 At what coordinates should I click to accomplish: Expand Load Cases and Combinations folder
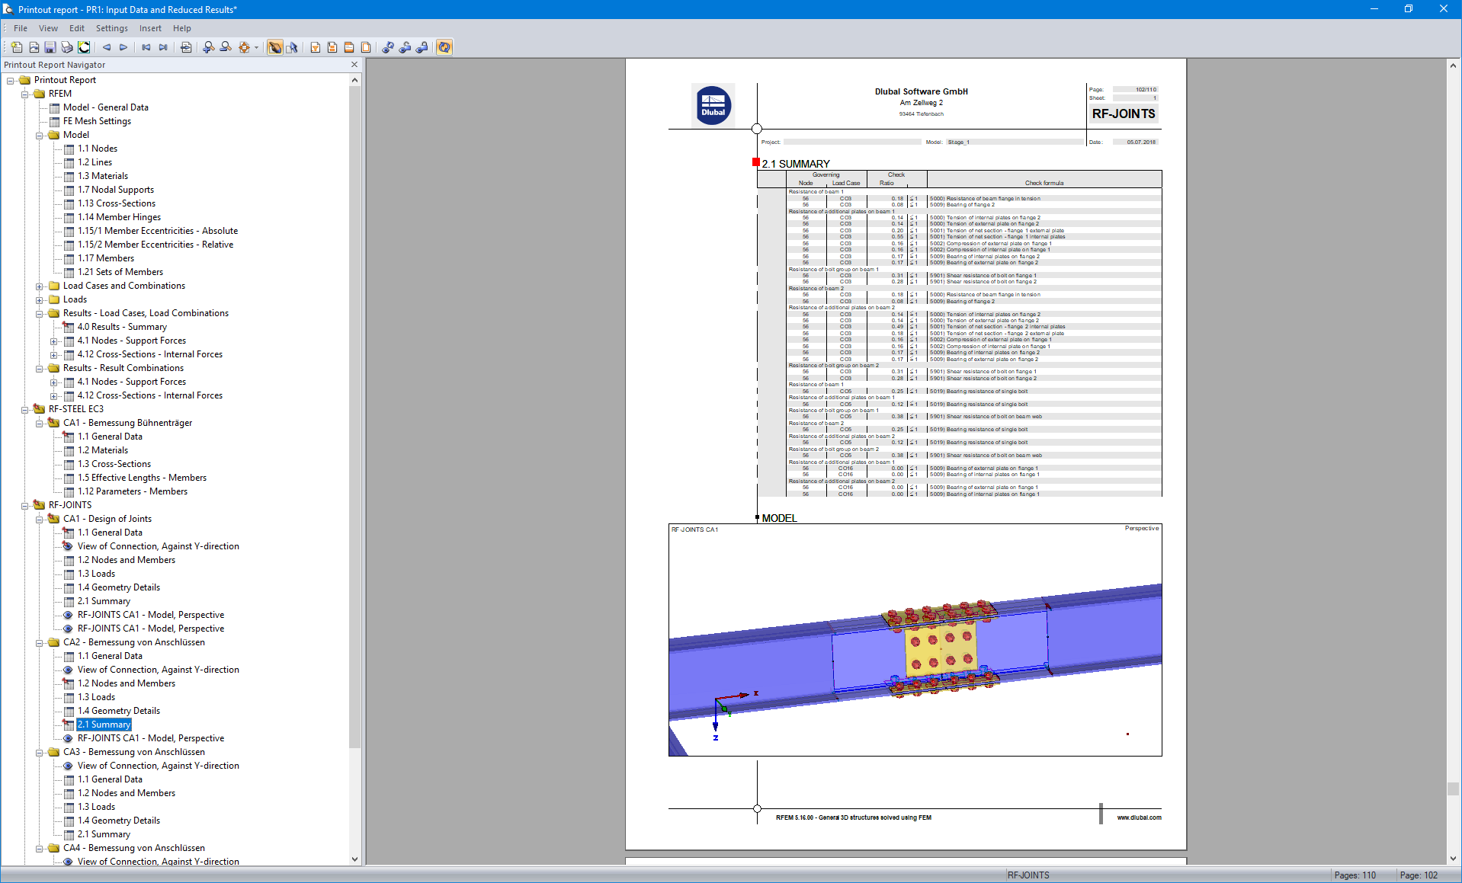(40, 286)
